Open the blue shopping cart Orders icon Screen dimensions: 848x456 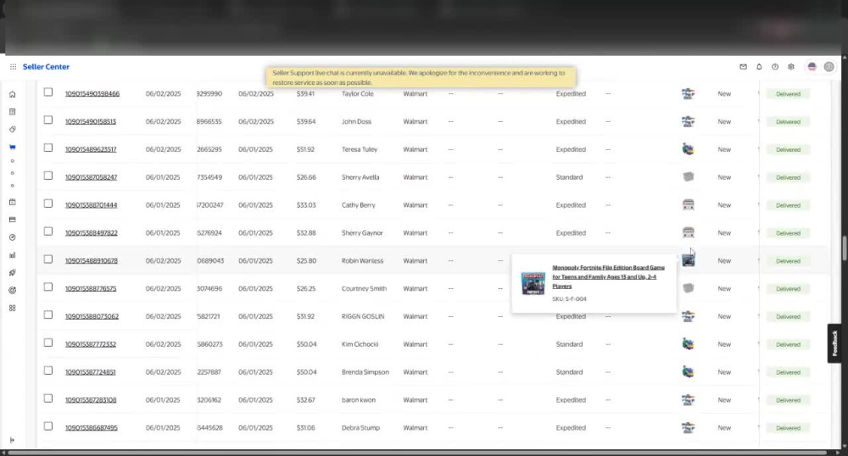tap(13, 147)
